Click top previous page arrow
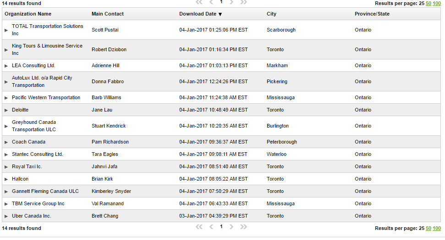The height and width of the screenshot is (240, 445). point(211,2)
